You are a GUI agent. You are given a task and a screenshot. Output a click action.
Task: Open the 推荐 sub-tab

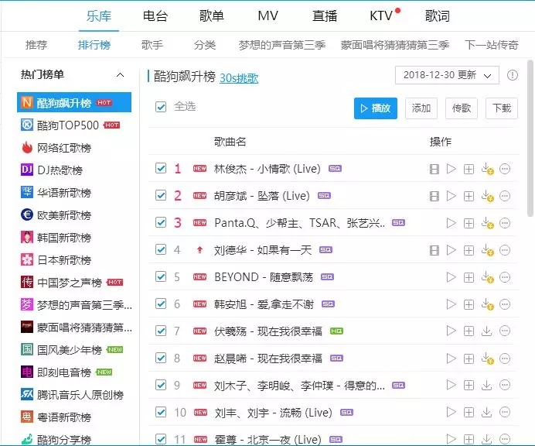(x=36, y=45)
